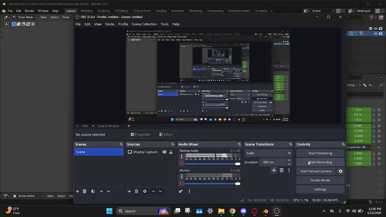Open Blender Pose Mode dropdown
Viewport: 386px width, 217px height.
coord(24,17)
